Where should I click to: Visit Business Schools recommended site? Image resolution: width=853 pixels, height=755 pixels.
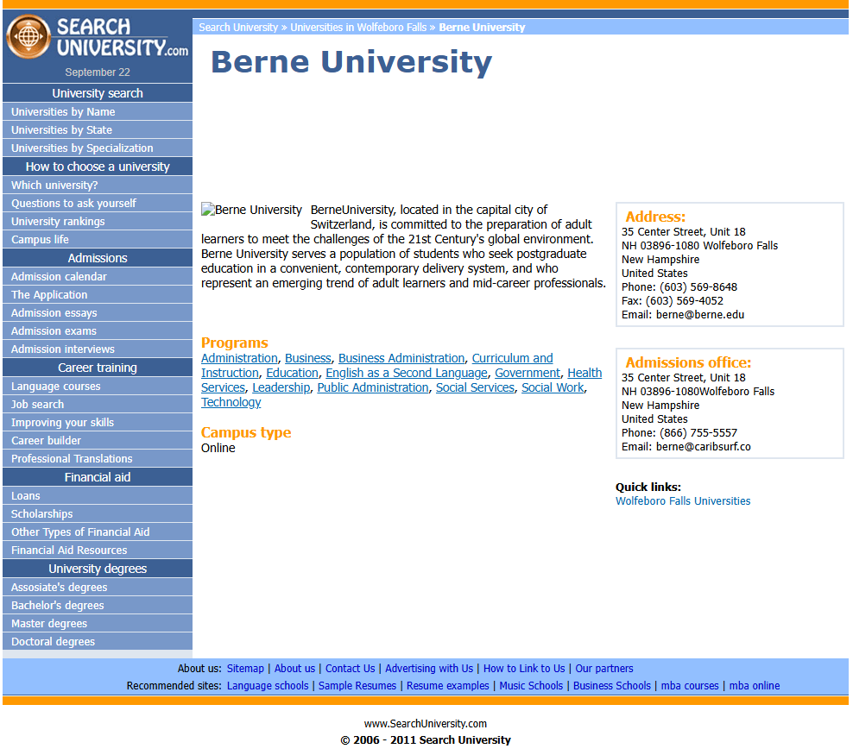pyautogui.click(x=611, y=686)
